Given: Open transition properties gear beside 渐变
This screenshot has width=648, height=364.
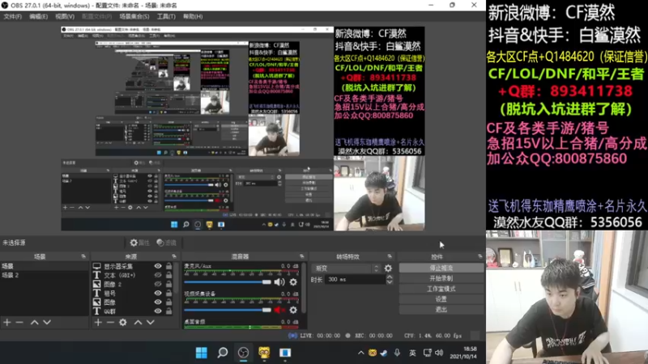Looking at the screenshot, I should 388,269.
